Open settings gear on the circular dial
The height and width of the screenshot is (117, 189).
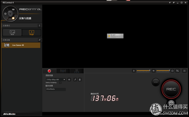(x=5, y=14)
